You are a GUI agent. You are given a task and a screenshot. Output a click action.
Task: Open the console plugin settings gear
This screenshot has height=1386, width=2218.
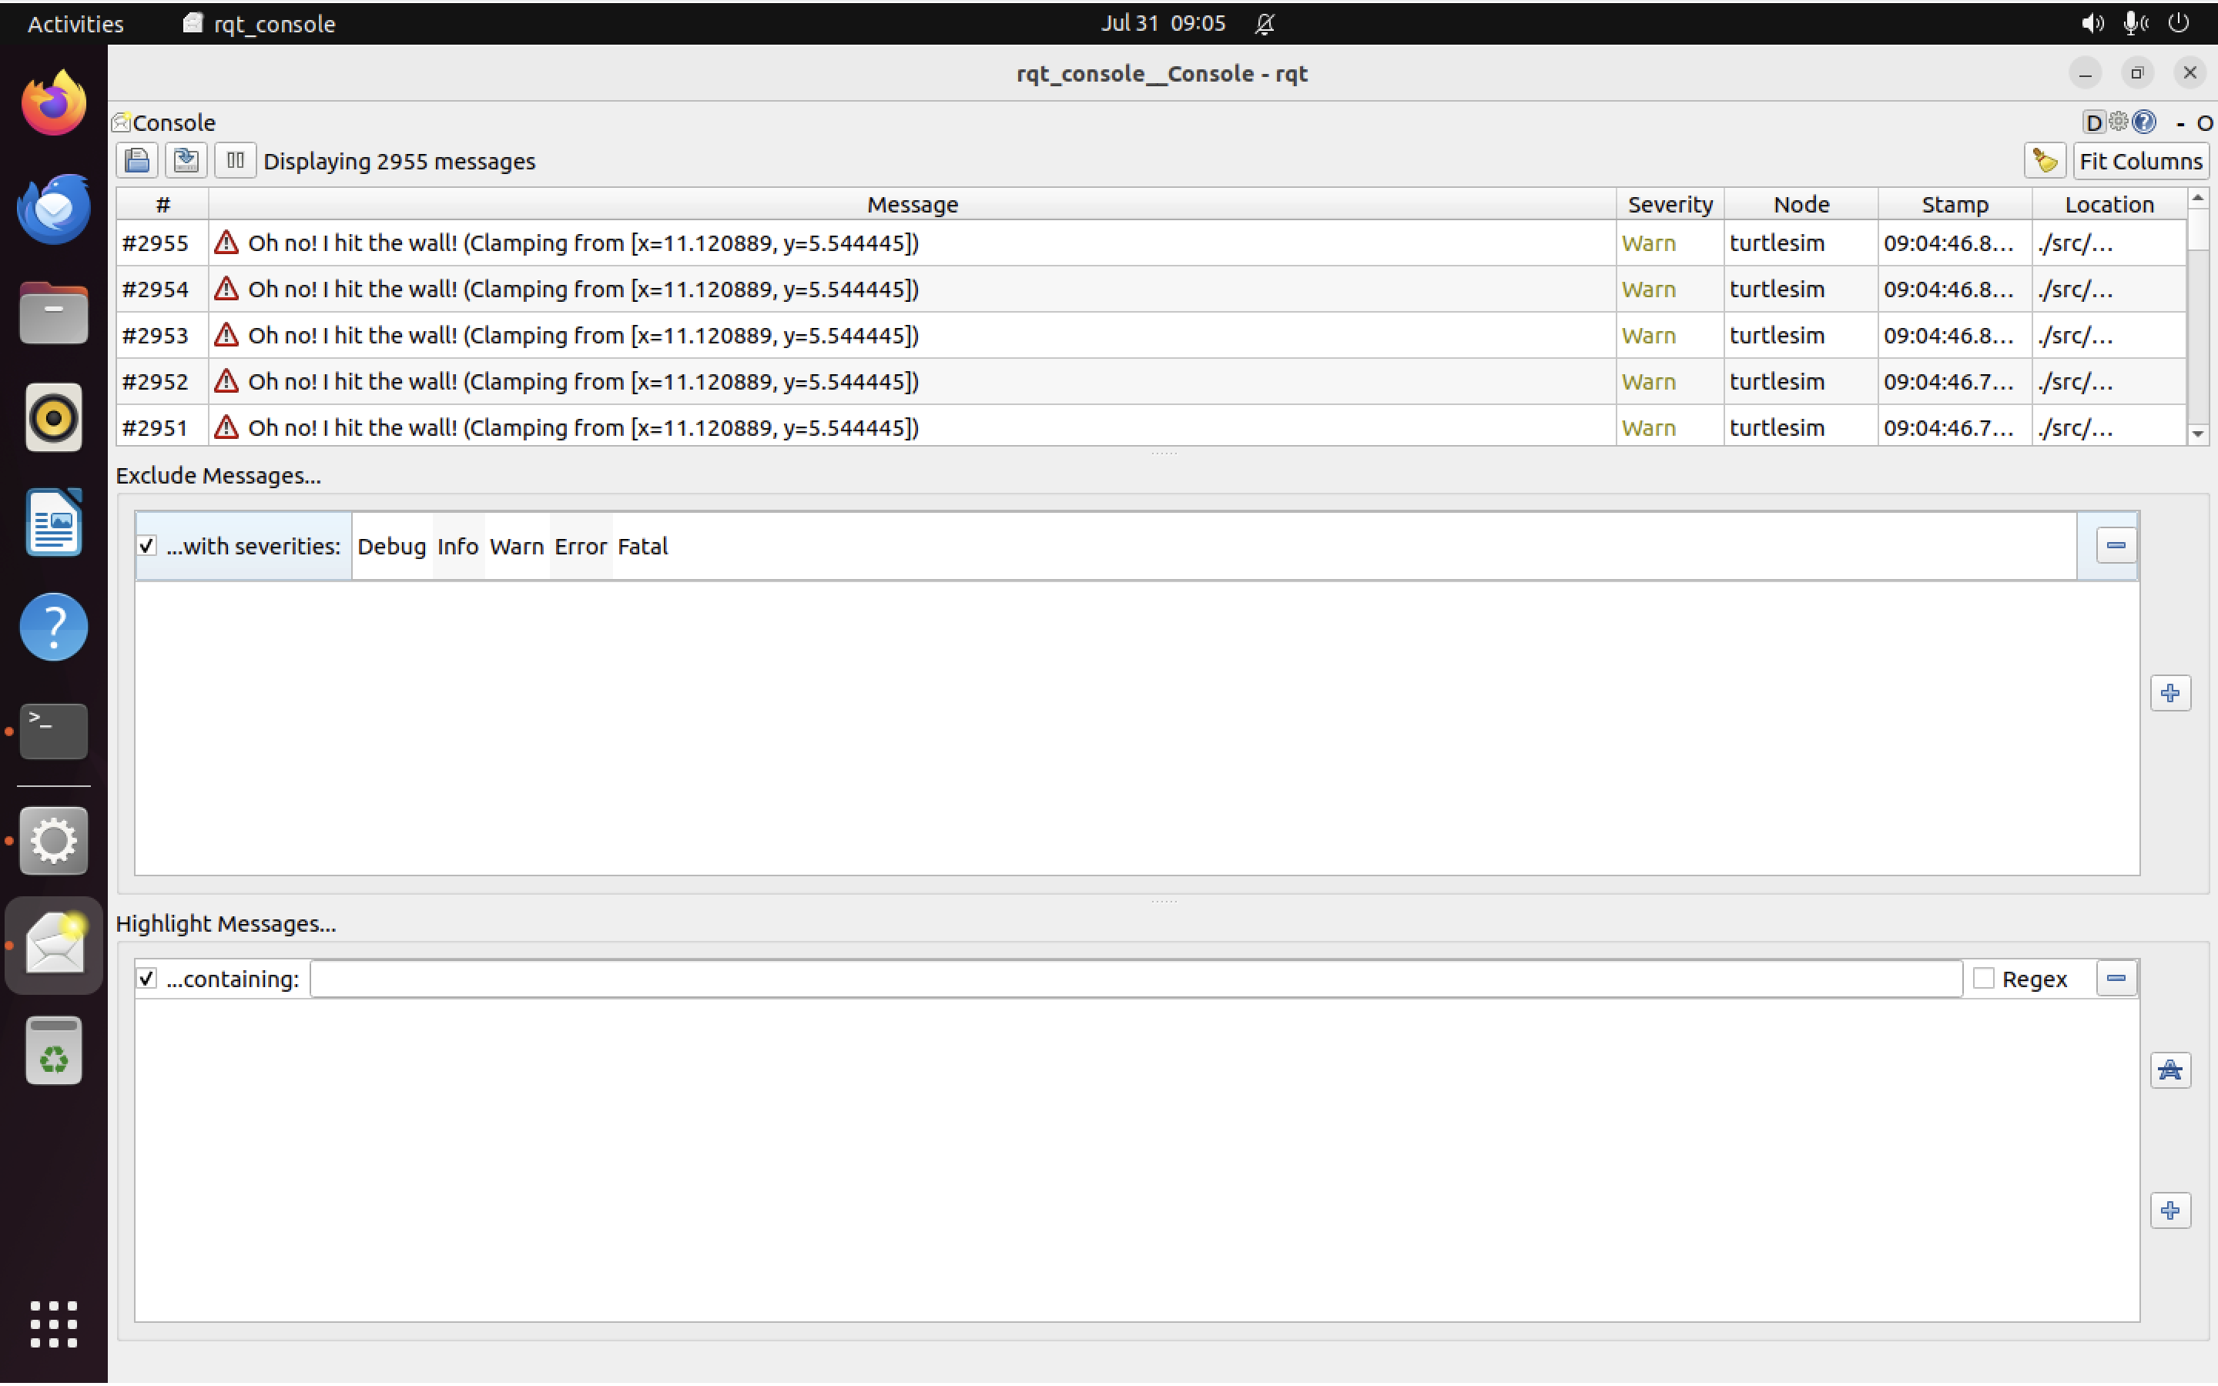click(2118, 122)
